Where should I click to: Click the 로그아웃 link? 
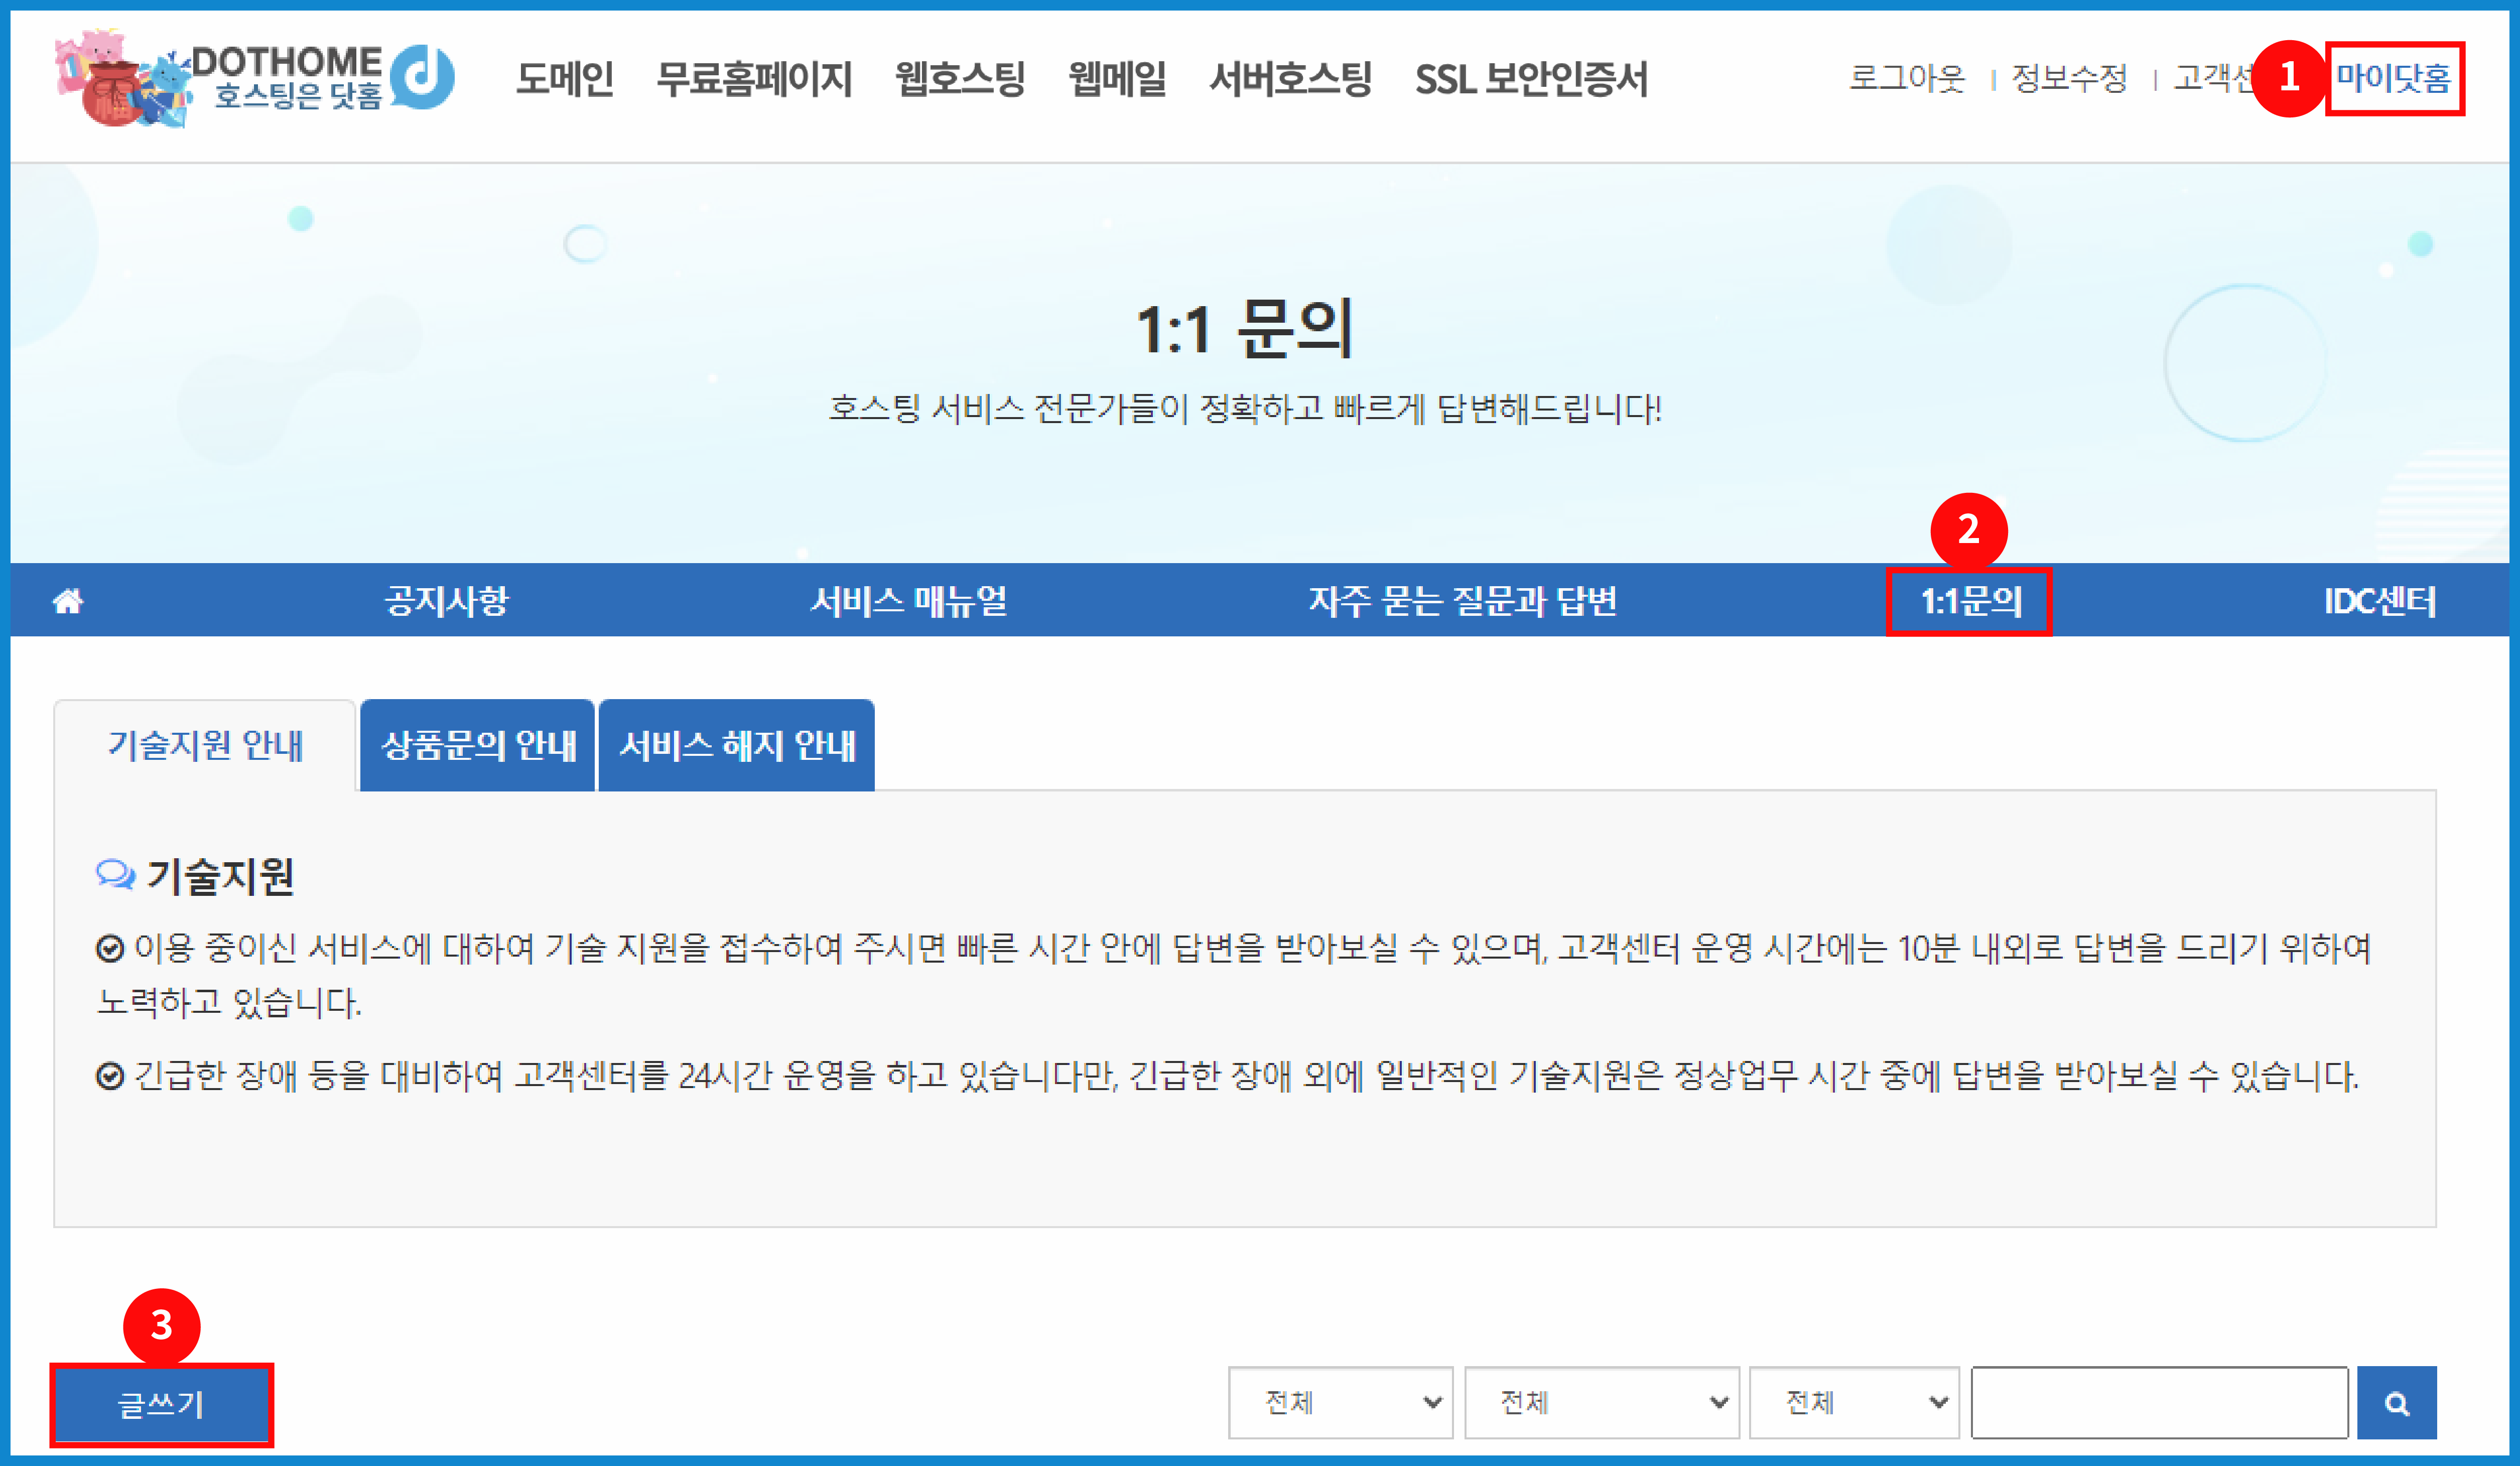(1906, 78)
